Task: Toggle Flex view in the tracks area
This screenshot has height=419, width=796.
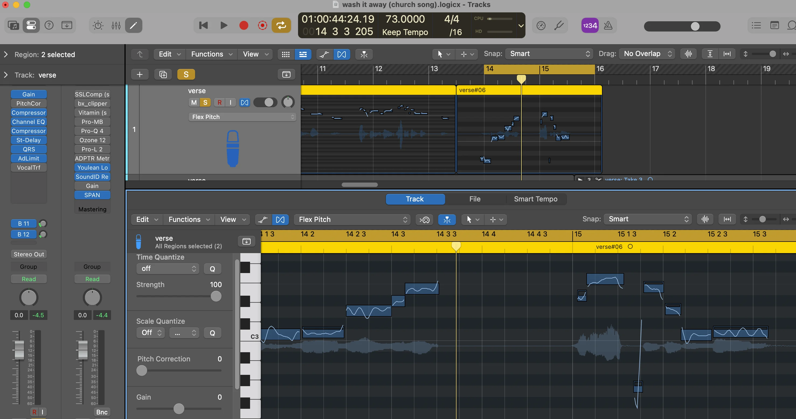Action: (x=342, y=54)
